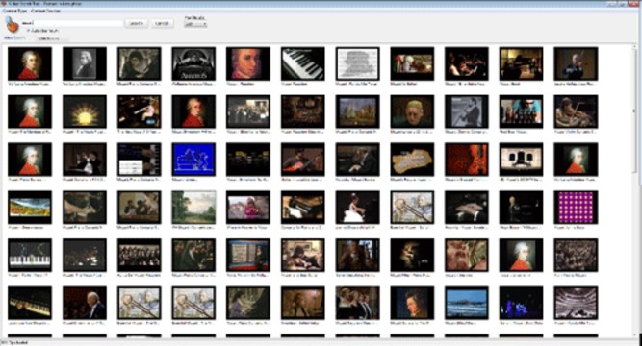Viewport: 642px width, 346px height.
Task: Select the ocean waves thumbnail in bottom row
Action: pyautogui.click(x=467, y=303)
